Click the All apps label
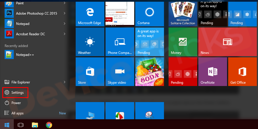The image size is (258, 129). pos(17,113)
